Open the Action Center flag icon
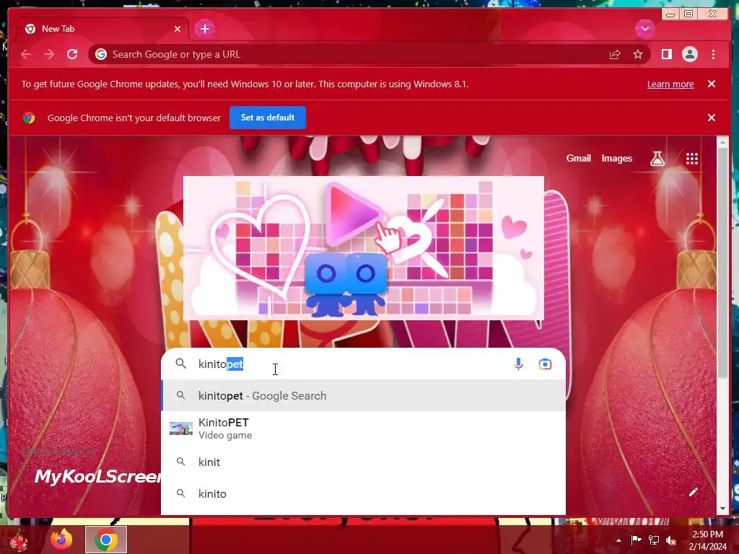 click(636, 540)
